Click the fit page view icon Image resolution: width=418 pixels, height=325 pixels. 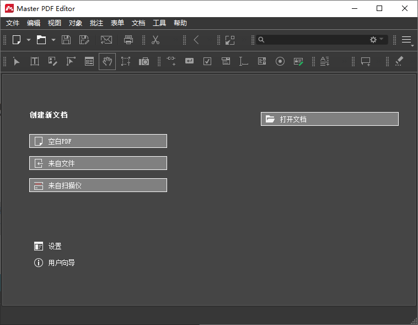click(x=230, y=40)
